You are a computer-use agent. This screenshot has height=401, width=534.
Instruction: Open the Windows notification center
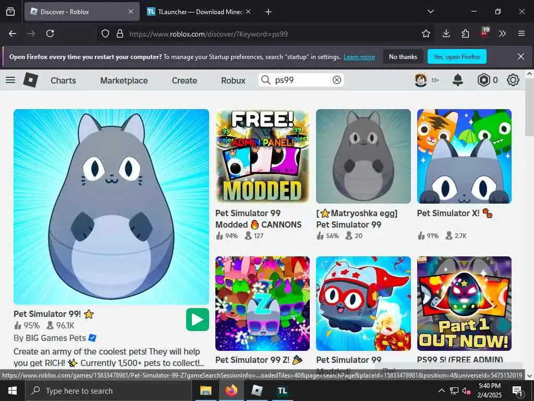click(517, 391)
